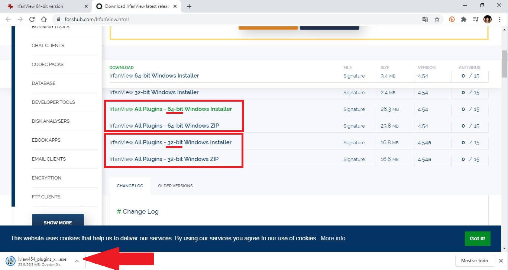Open the browser home page
Screen dimensions: 508x270
click(43, 19)
